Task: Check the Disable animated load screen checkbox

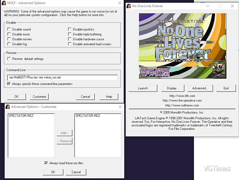Action: pyautogui.click(x=70, y=44)
